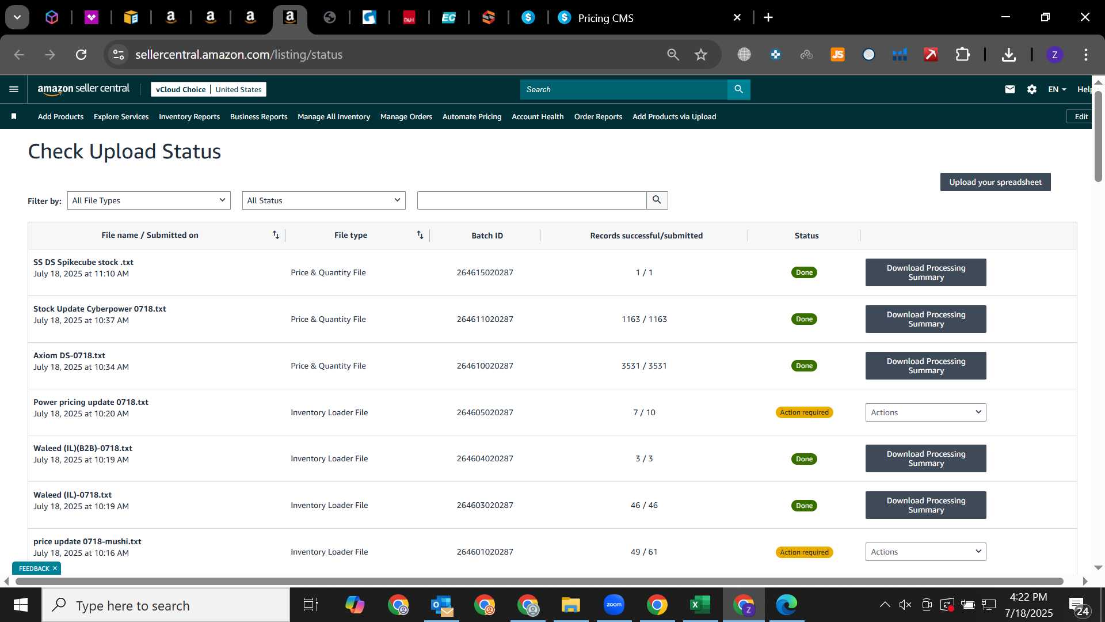
Task: Open Business Reports menu item
Action: [x=258, y=116]
